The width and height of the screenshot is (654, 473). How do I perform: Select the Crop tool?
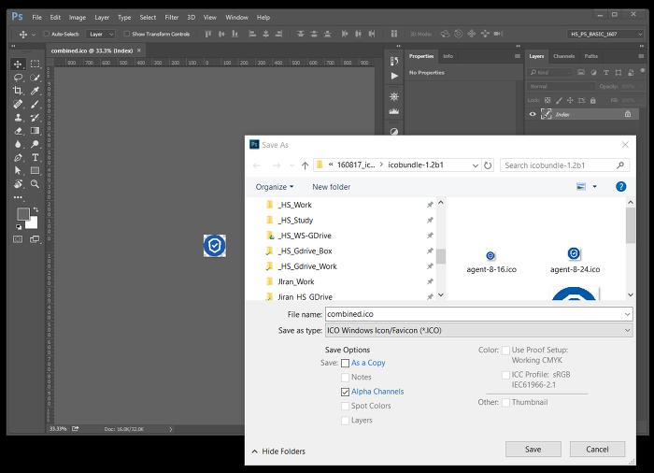(x=18, y=91)
